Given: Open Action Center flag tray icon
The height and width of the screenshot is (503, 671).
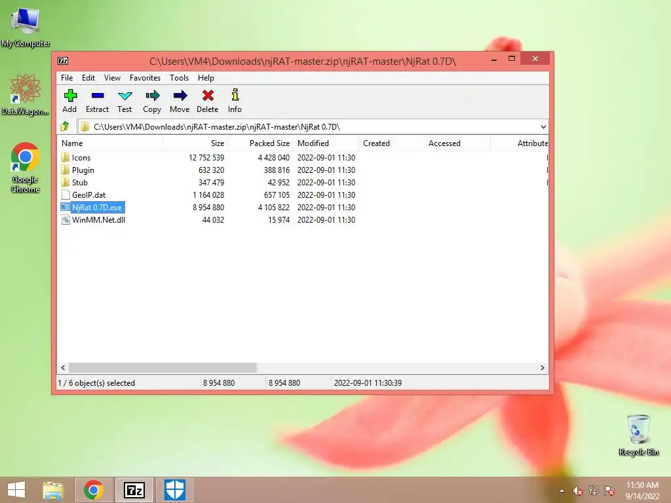Looking at the screenshot, I should pos(609,491).
